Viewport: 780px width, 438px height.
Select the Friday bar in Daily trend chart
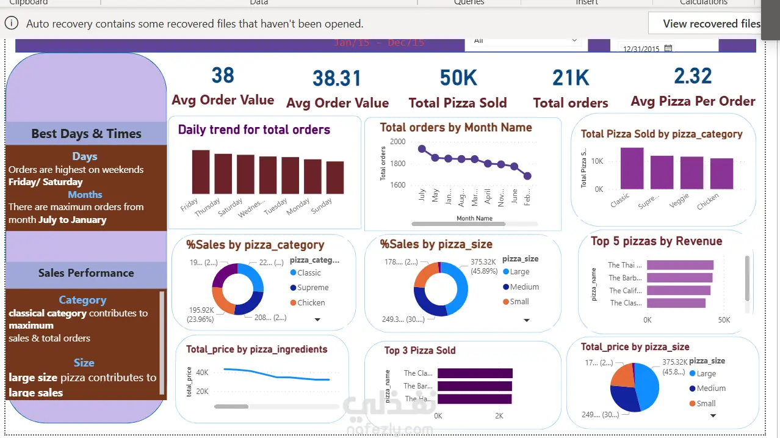click(201, 172)
